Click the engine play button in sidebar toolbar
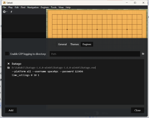The image size is (149, 118). [x=4, y=12]
